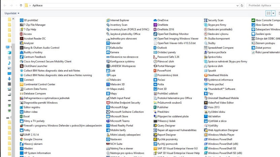This screenshot has height=157, width=280.
Task: Select "Příkazový řádek" entry
Action: [165, 121]
